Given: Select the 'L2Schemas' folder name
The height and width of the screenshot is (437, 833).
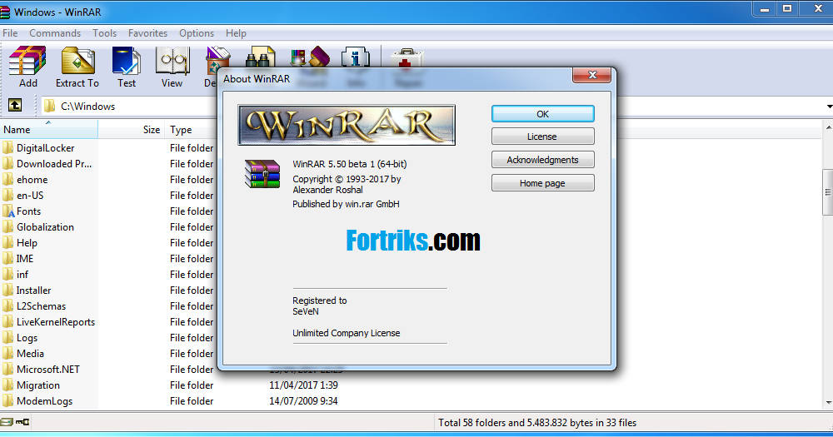Looking at the screenshot, I should click(x=41, y=305).
